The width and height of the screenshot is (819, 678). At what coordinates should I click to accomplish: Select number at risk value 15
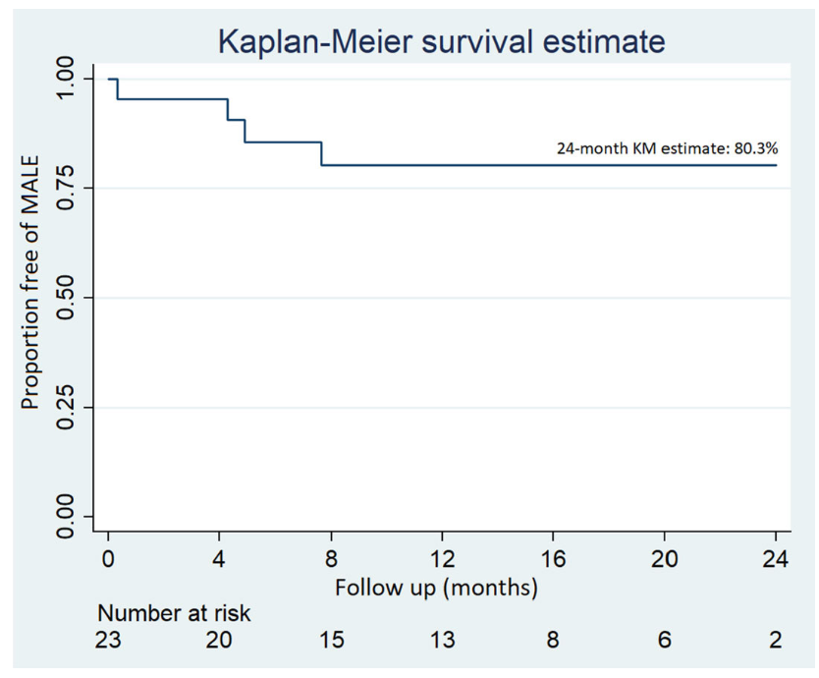tap(331, 642)
